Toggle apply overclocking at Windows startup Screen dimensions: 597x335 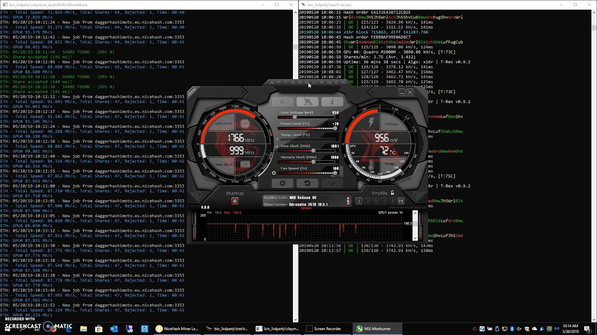235,201
